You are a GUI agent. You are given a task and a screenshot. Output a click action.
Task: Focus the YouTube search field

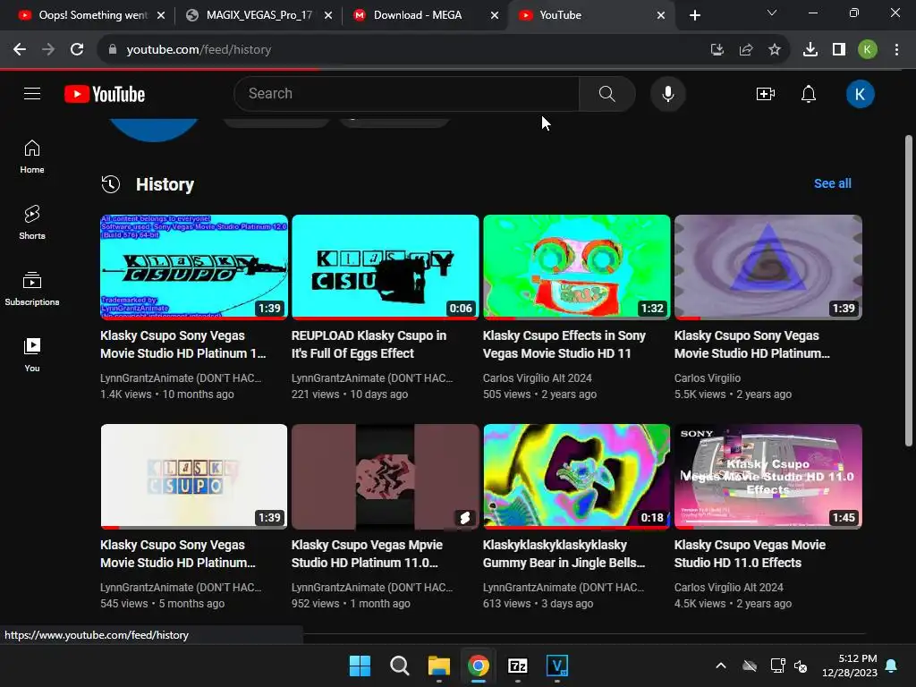(x=407, y=93)
